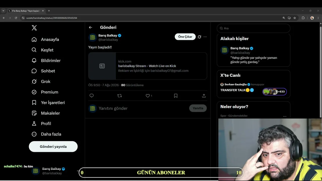Open the Chrome profile avatar

[312, 18]
